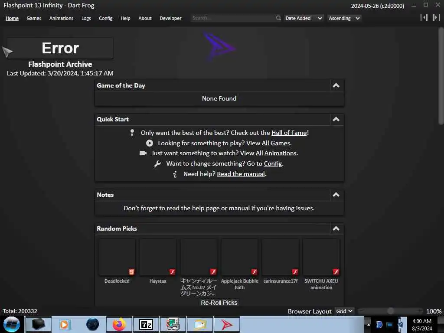Click the 100% zoom value text
Image resolution: width=444 pixels, height=333 pixels.
pyautogui.click(x=434, y=311)
